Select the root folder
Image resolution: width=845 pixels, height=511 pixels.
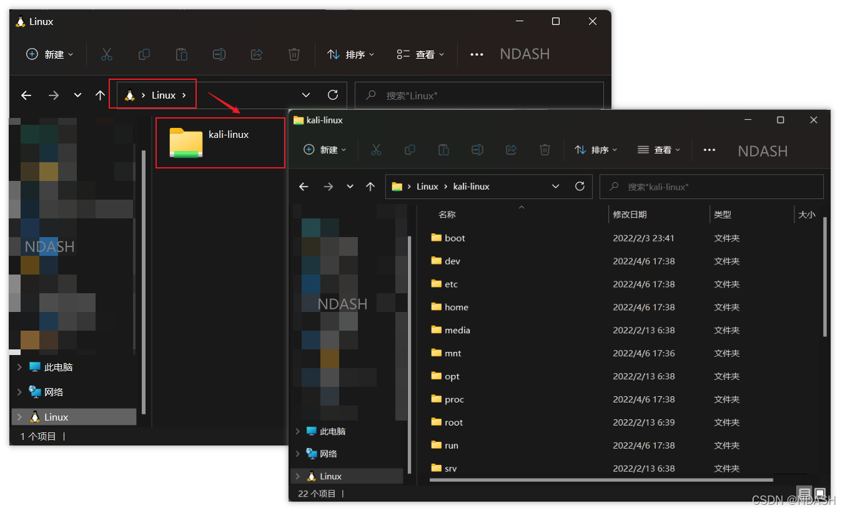(x=447, y=422)
